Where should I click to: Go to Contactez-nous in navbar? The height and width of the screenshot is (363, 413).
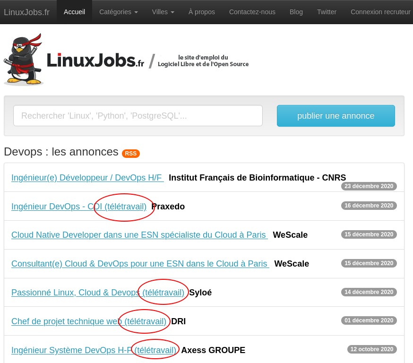pos(252,12)
